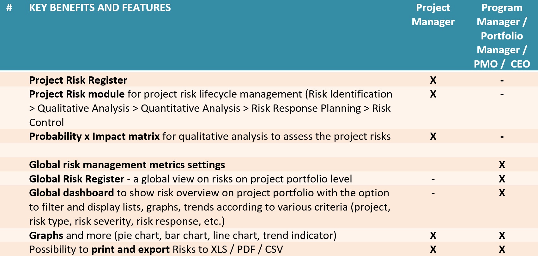Select the "Program Manager / Portfolio Manager" column header

coord(502,36)
